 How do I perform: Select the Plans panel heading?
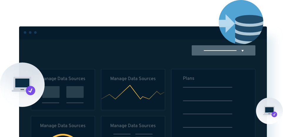(188, 78)
